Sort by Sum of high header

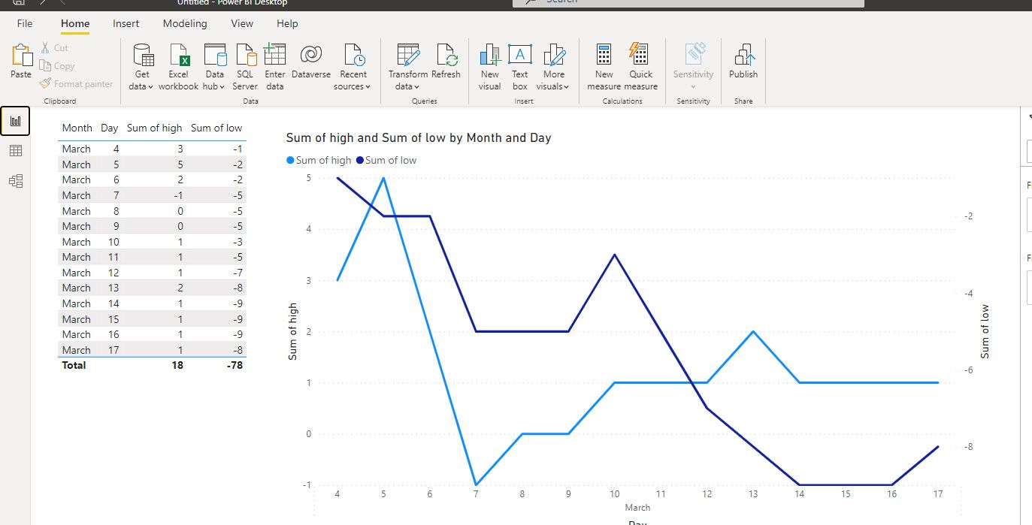tap(154, 128)
